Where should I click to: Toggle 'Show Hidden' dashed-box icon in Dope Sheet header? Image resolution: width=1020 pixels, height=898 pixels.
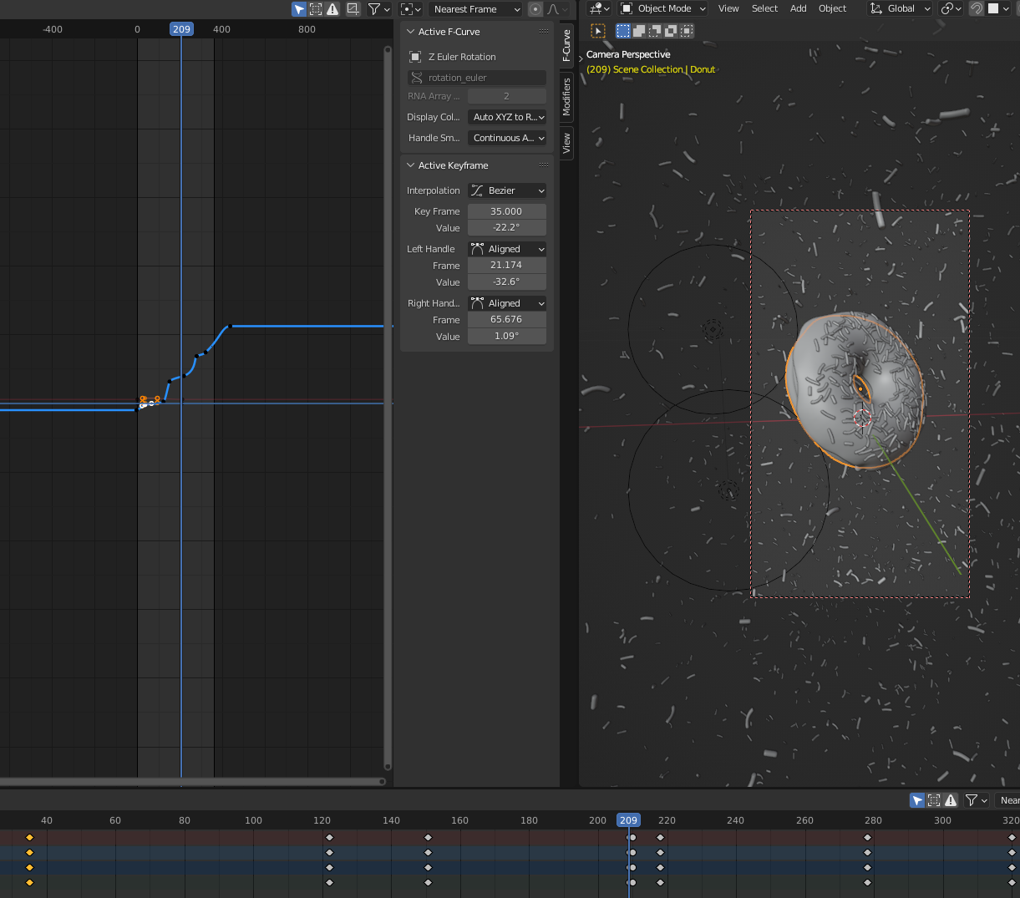[934, 800]
